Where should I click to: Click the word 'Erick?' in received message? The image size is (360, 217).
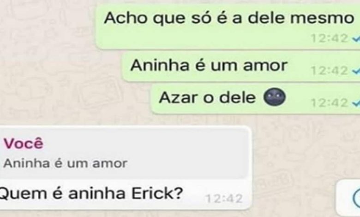[x=157, y=193]
